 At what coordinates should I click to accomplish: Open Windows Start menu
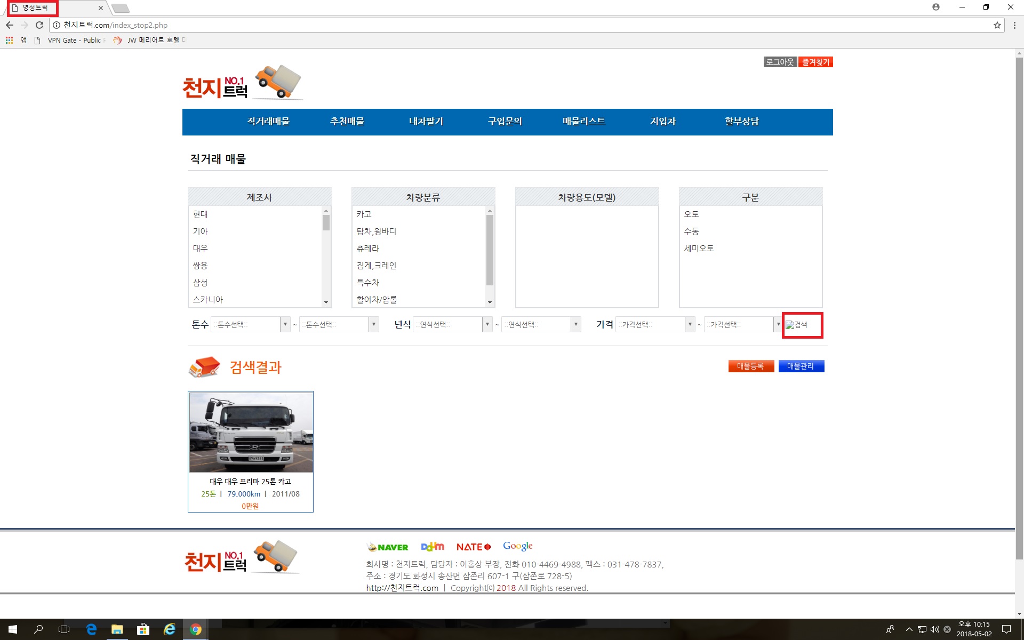pos(13,629)
